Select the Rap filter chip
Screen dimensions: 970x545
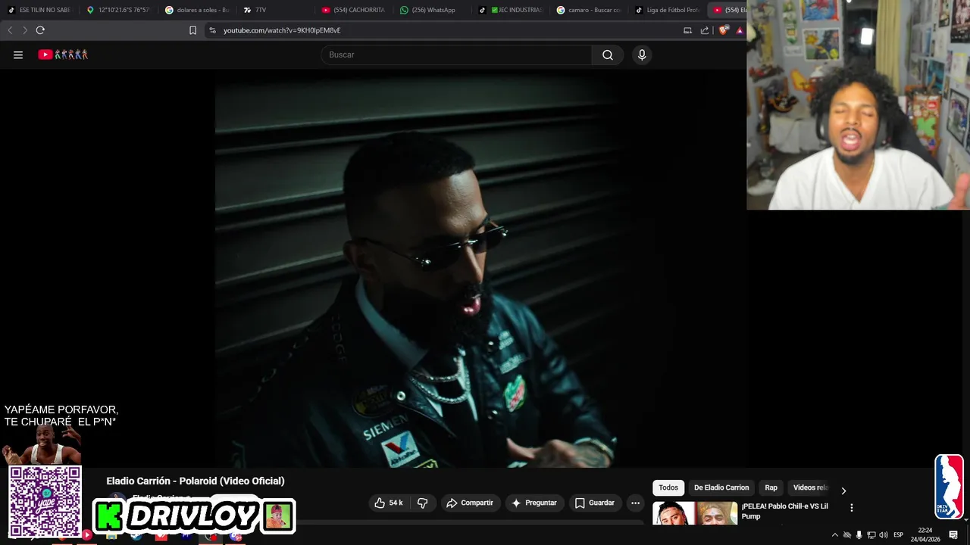[771, 487]
